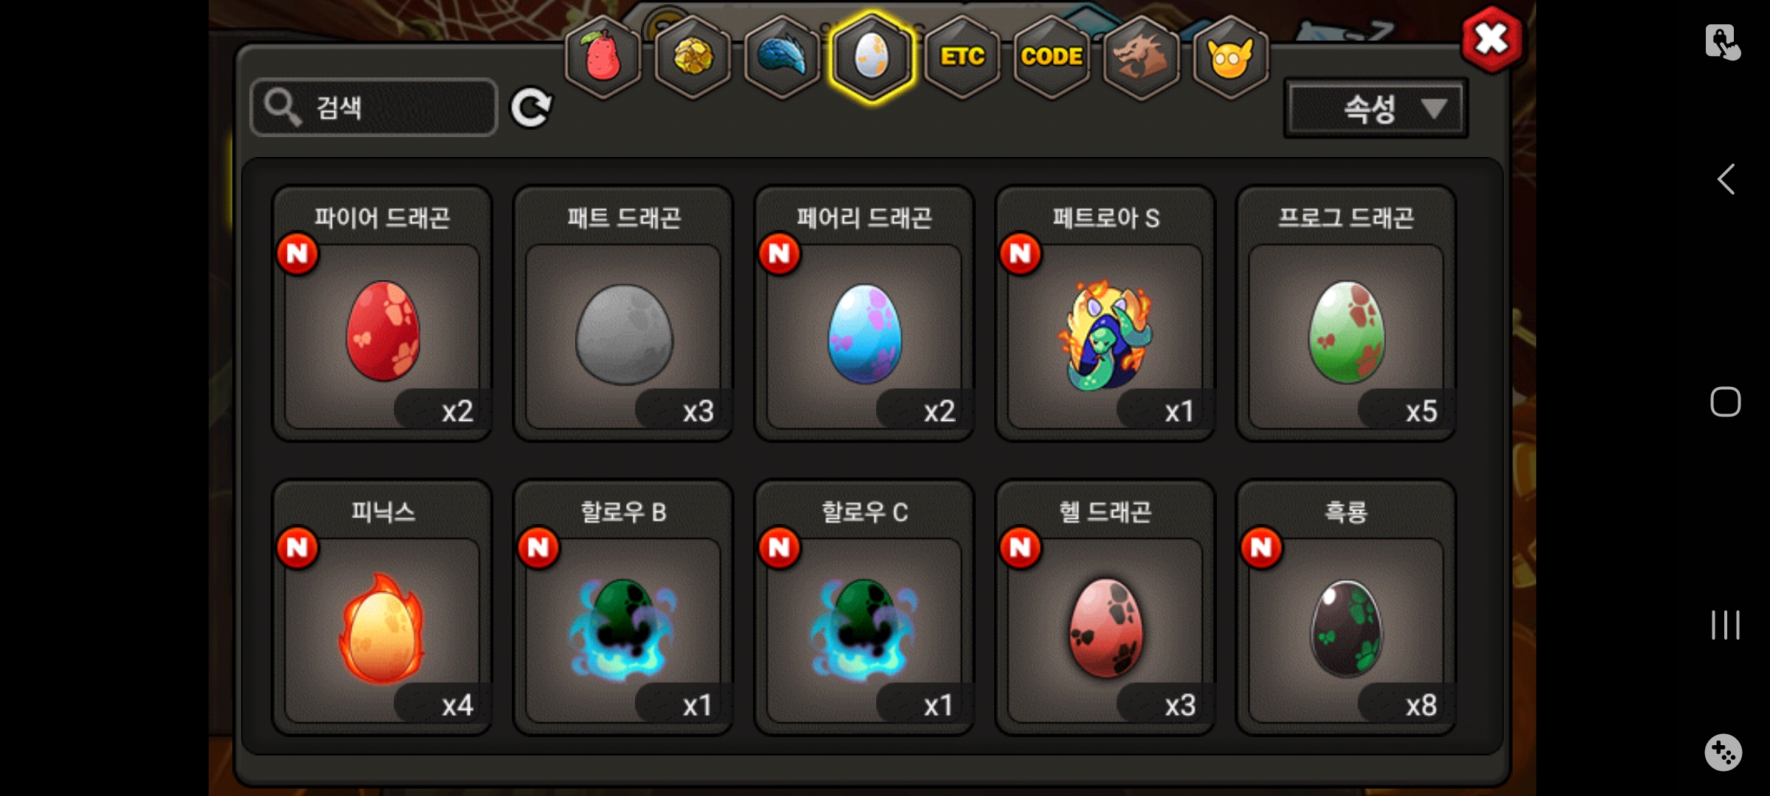Open the food fruit inventory tab
The image size is (1770, 796).
[x=603, y=56]
